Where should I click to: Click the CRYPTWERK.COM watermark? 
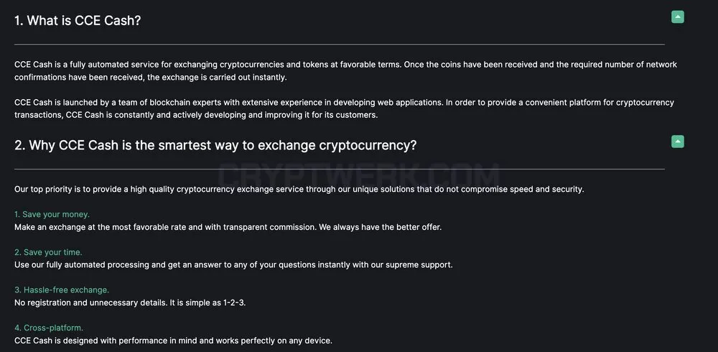click(x=358, y=177)
